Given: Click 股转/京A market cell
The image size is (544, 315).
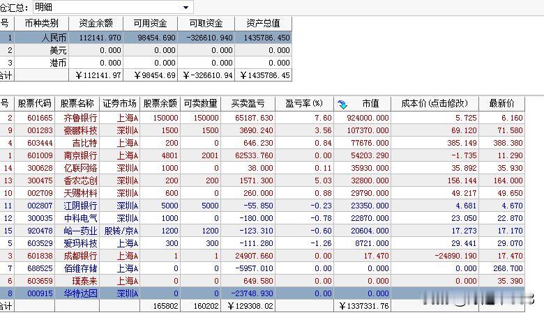Looking at the screenshot, I should coord(121,231).
